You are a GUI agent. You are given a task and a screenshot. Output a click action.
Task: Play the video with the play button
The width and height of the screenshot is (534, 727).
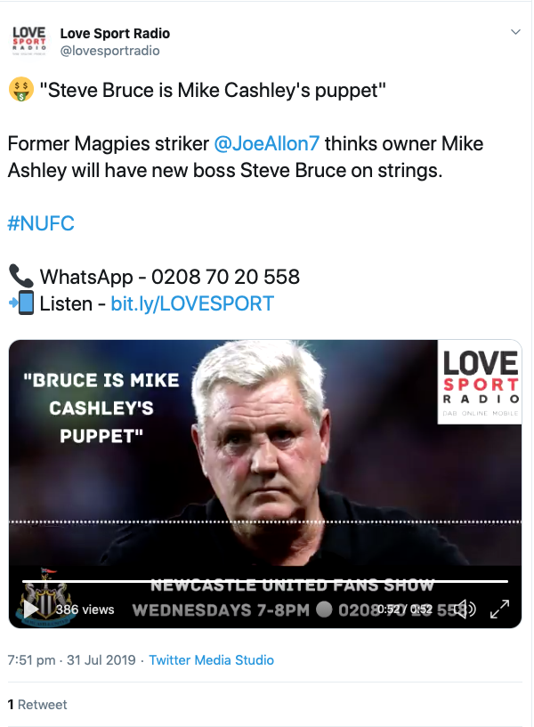[31, 609]
